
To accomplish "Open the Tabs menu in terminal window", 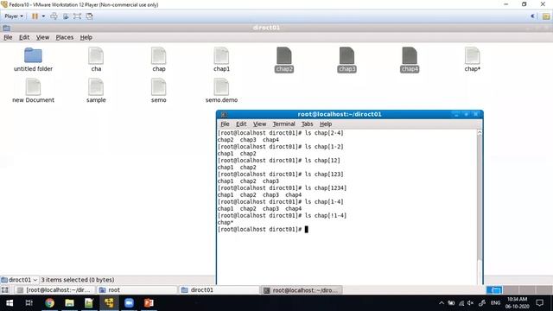I will pos(308,124).
